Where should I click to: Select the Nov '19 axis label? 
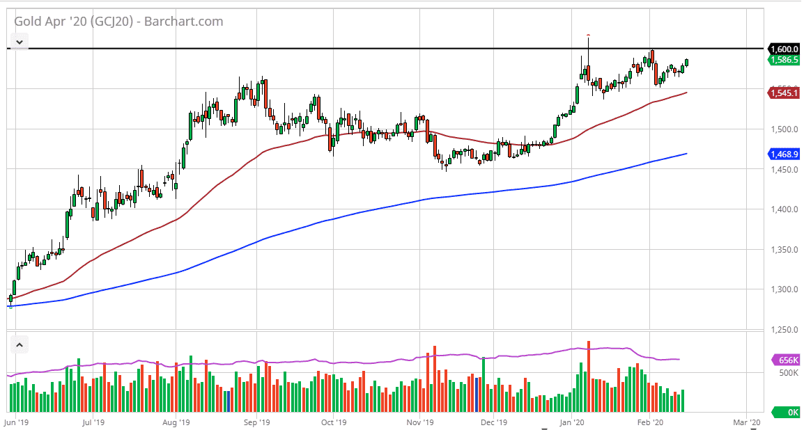coord(421,422)
